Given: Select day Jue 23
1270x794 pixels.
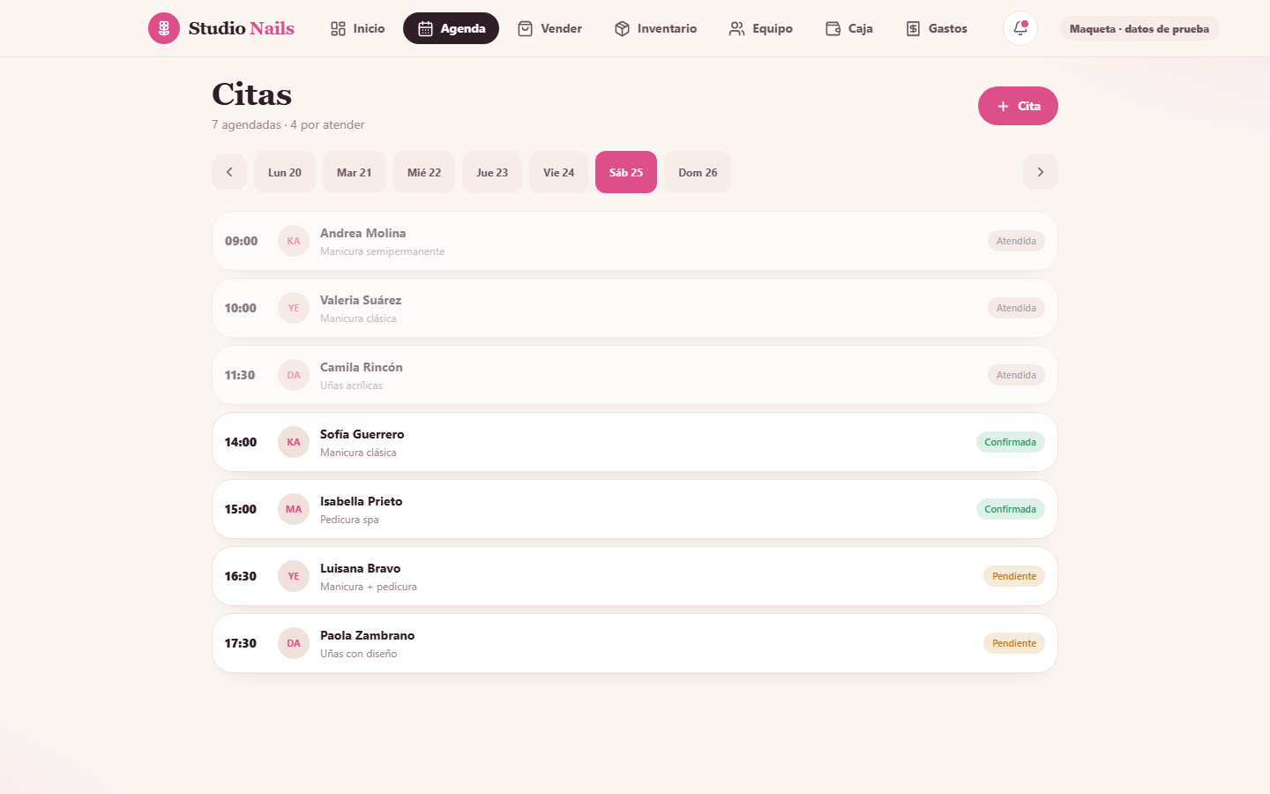Looking at the screenshot, I should [492, 172].
